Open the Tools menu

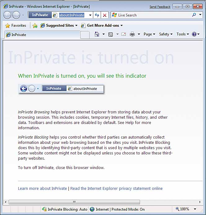[x=183, y=34]
